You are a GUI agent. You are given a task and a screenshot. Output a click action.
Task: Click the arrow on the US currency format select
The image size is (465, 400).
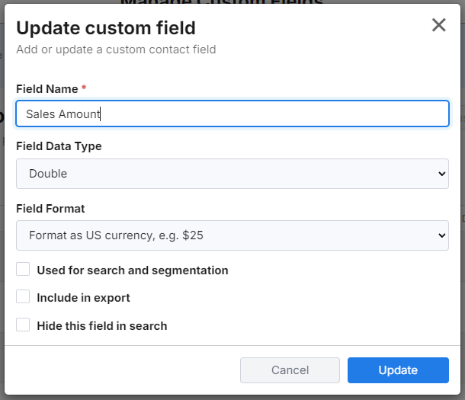[441, 235]
